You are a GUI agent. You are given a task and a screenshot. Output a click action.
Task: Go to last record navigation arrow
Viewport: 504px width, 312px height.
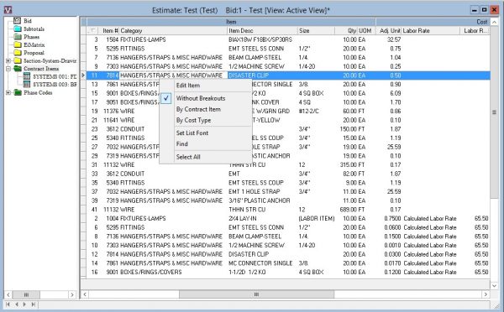[x=33, y=304]
